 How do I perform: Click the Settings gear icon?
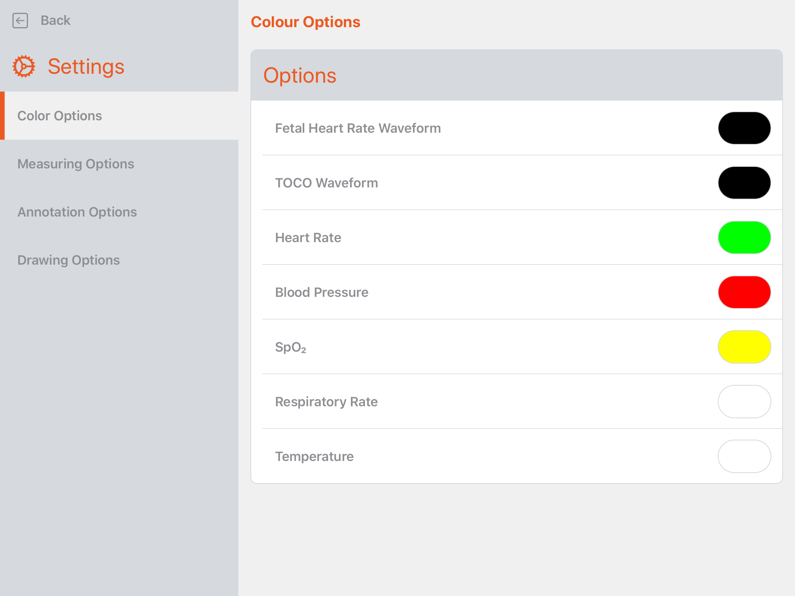click(23, 66)
